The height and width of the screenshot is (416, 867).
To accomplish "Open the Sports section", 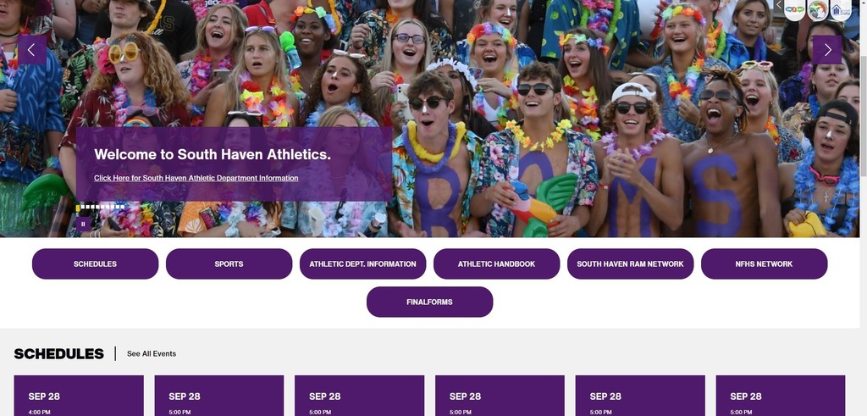I will coord(229,263).
